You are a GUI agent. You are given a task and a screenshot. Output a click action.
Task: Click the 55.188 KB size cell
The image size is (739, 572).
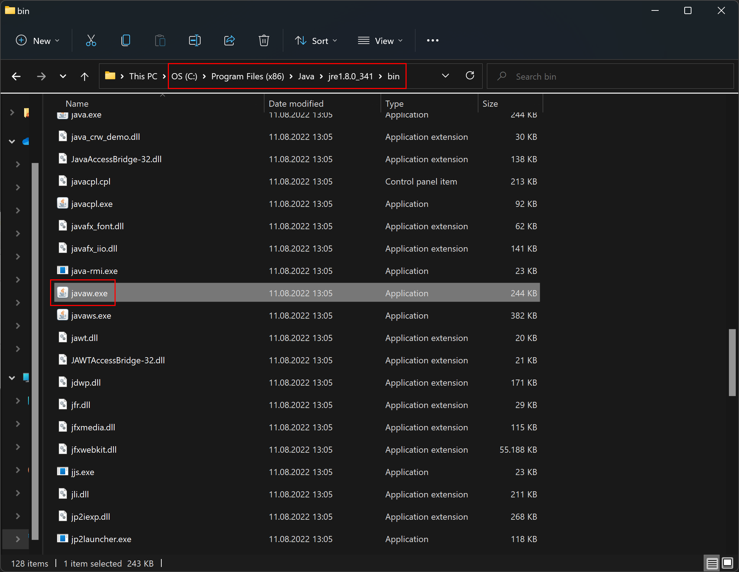pyautogui.click(x=518, y=450)
